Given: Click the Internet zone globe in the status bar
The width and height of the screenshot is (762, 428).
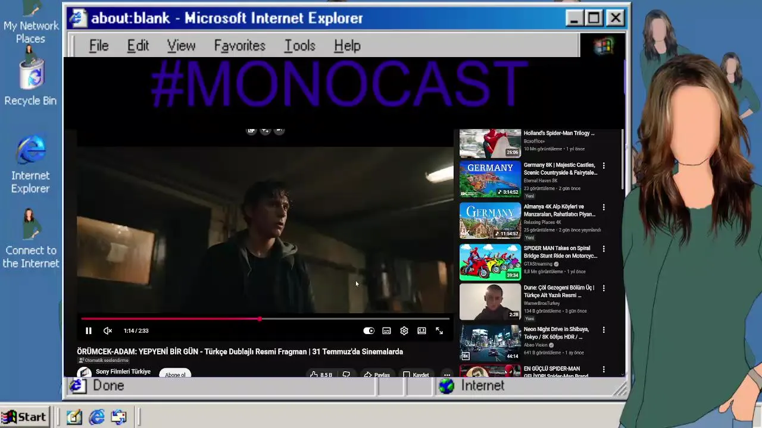Looking at the screenshot, I should tap(446, 386).
